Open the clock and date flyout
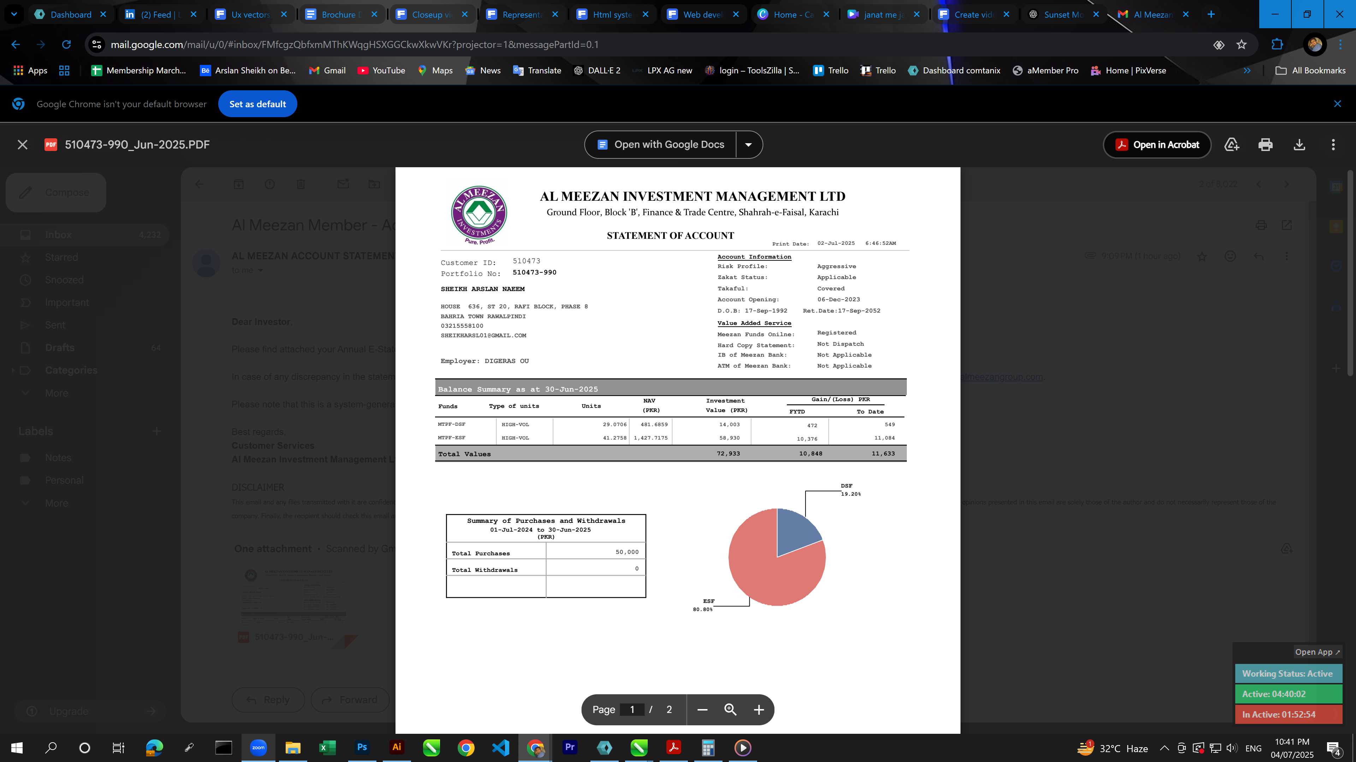 coord(1292,748)
